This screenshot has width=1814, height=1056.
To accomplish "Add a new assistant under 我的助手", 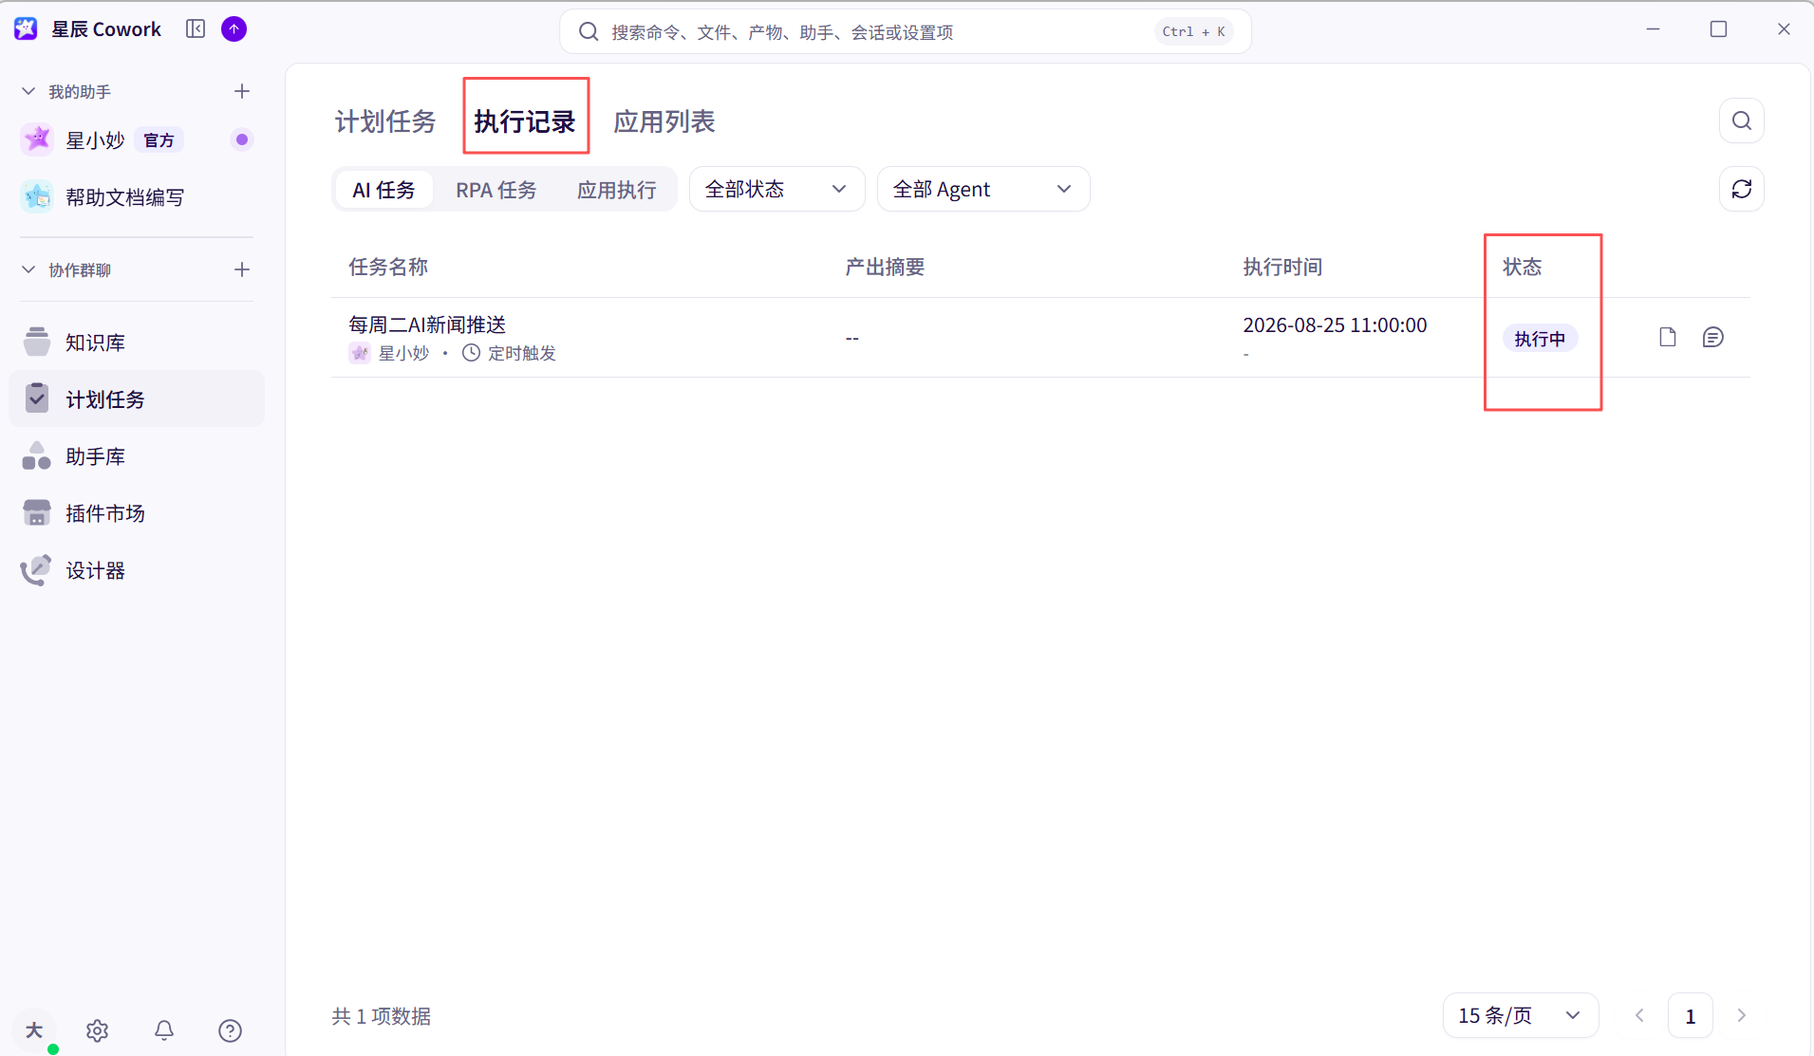I will (x=242, y=91).
